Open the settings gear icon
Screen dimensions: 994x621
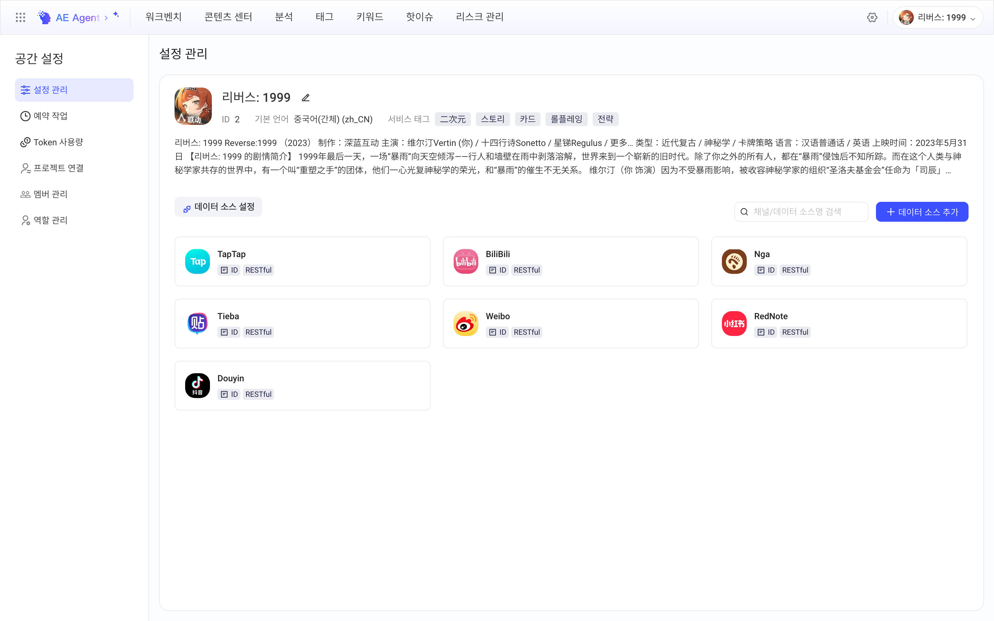point(872,17)
